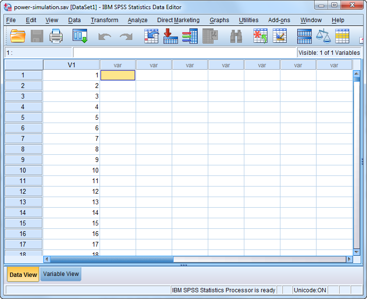This screenshot has height=299, width=367.
Task: Click the Visible: 1 of 1 Variables label
Action: pyautogui.click(x=329, y=53)
